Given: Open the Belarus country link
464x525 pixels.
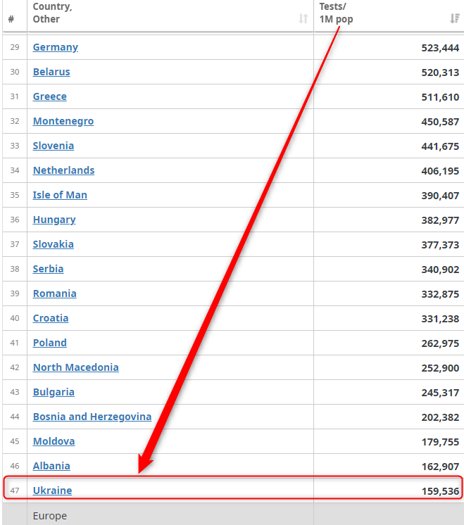Looking at the screenshot, I should click(51, 72).
